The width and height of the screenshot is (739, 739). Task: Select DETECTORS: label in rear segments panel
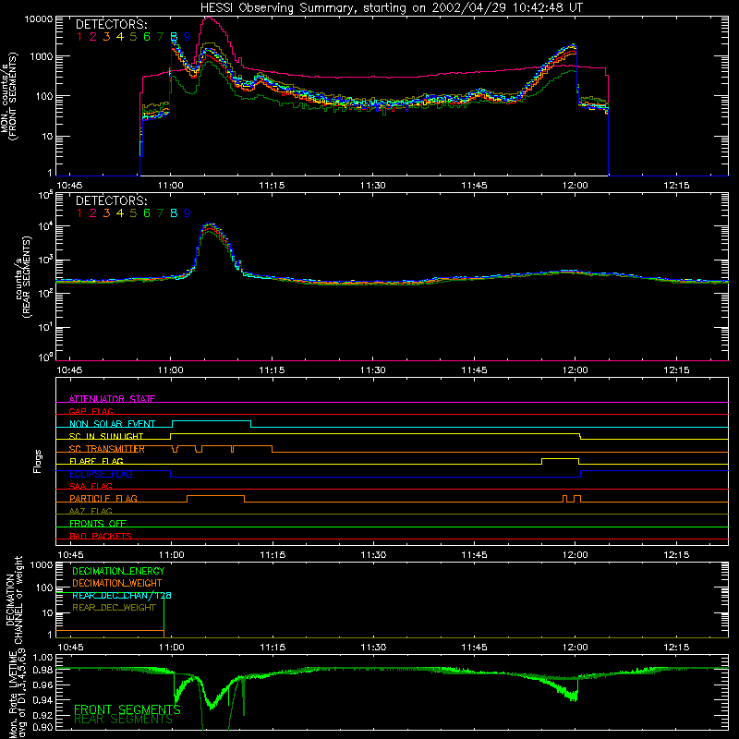pos(111,200)
